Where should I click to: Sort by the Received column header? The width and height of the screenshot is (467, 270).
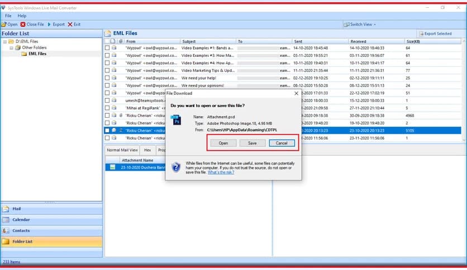click(376, 41)
